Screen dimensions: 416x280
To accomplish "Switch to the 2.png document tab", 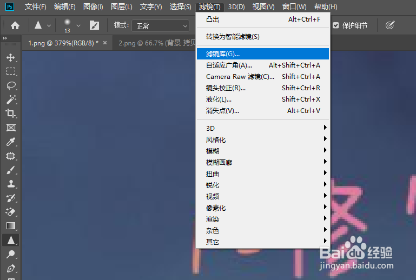I will pos(157,43).
